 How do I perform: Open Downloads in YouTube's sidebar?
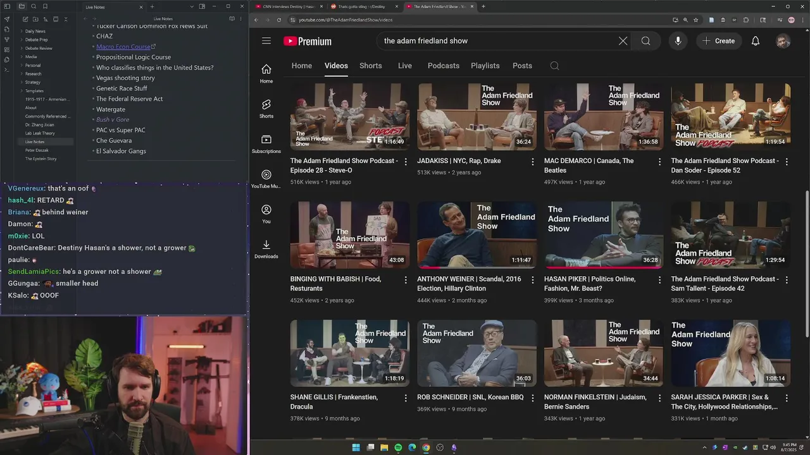pos(266,249)
